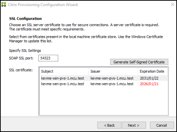Sort certificates by Issuer column
Viewport: 177px width, 132px height.
click(x=113, y=71)
